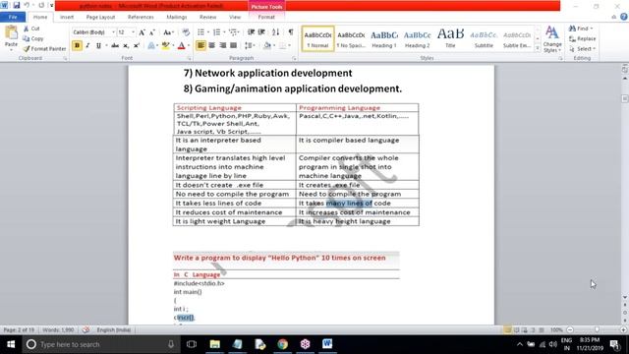Align text left
Screen dimensions: 629x354
(200, 45)
